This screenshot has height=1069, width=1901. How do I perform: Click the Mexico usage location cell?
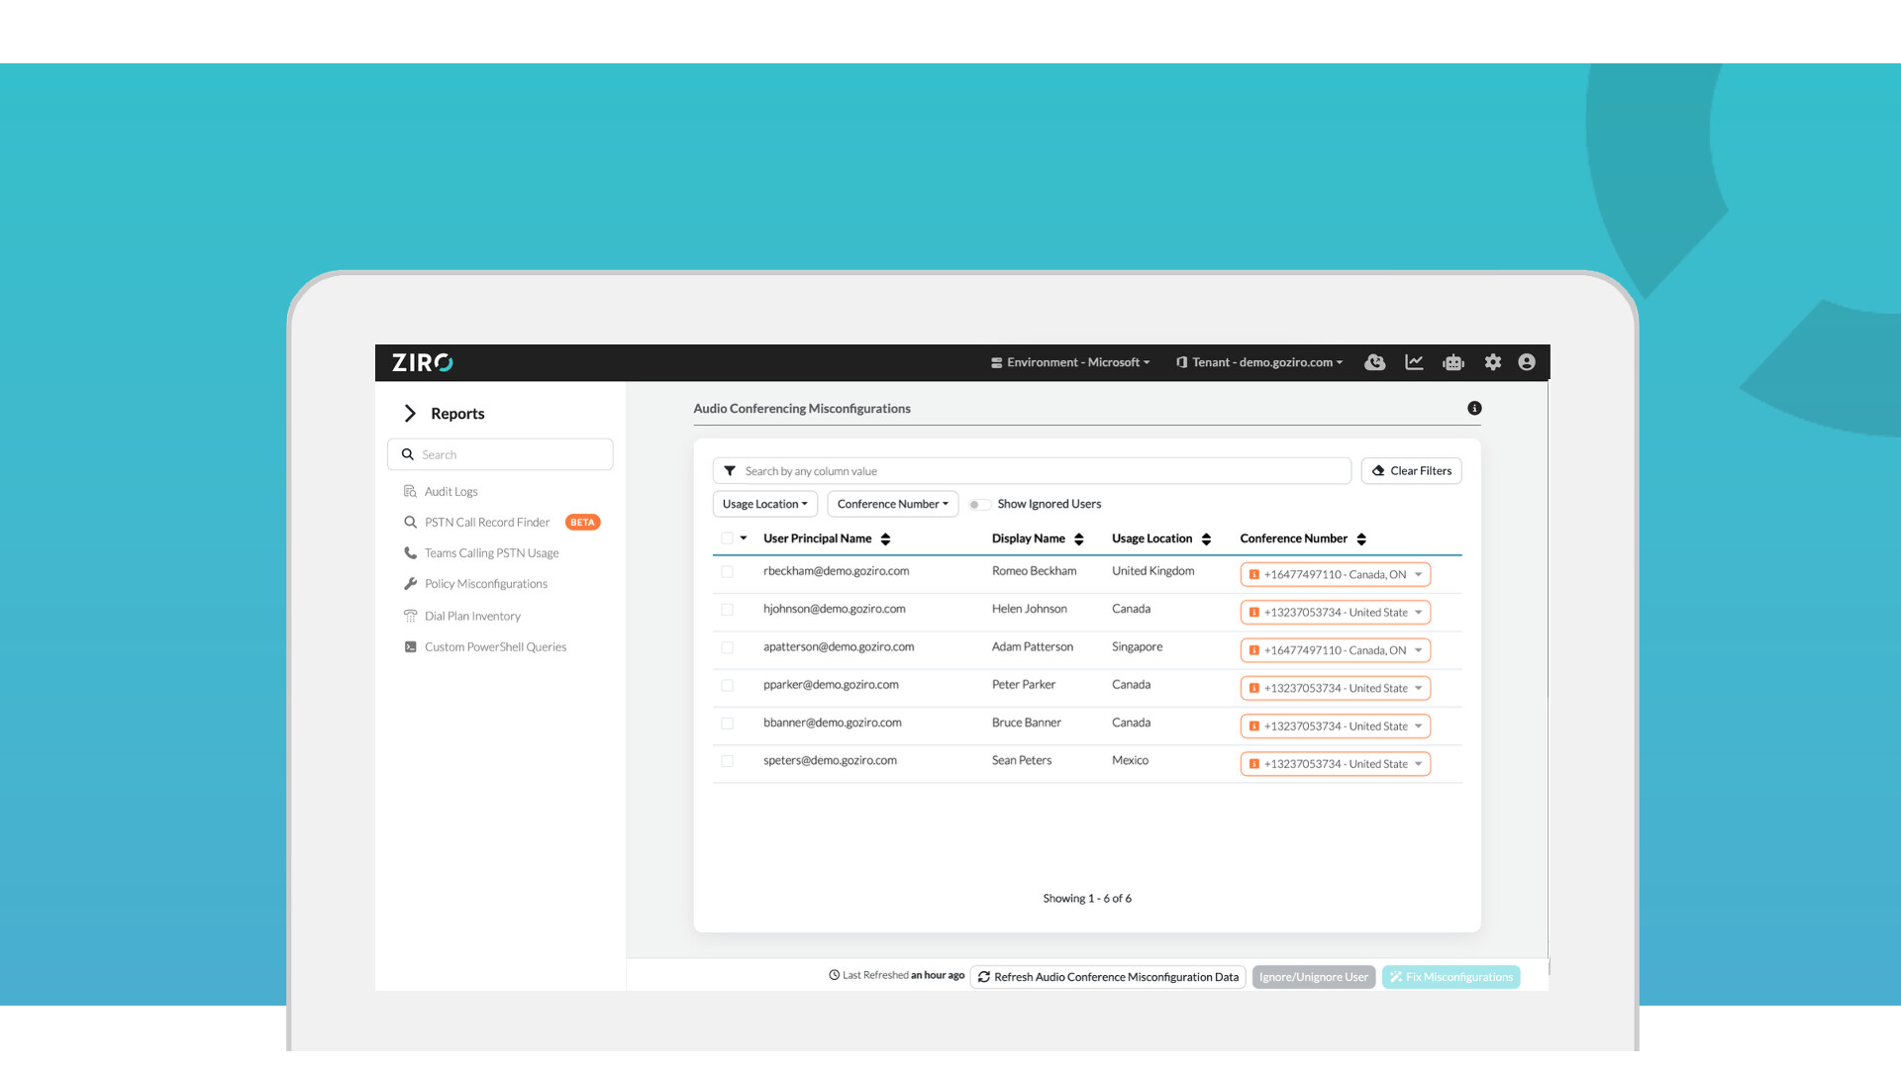point(1130,761)
